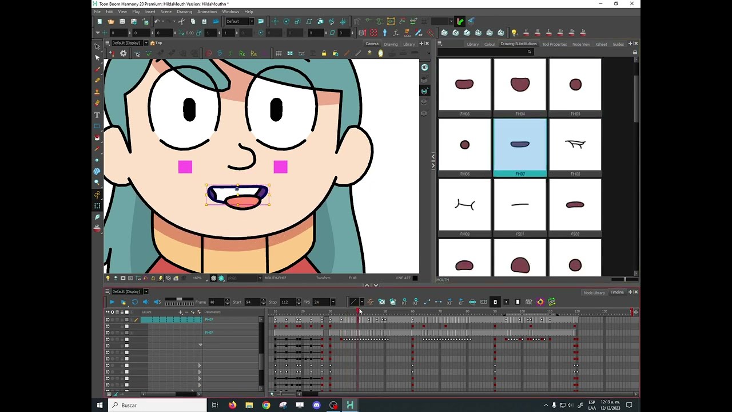The width and height of the screenshot is (732, 412).
Task: Open the Drawing menu
Action: pos(184,11)
